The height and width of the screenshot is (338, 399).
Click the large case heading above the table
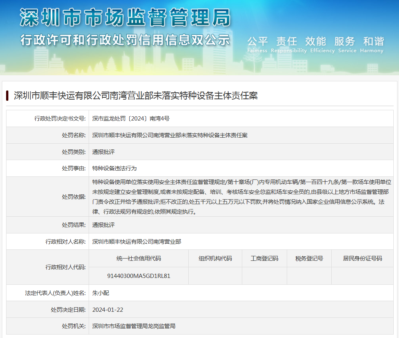click(136, 96)
